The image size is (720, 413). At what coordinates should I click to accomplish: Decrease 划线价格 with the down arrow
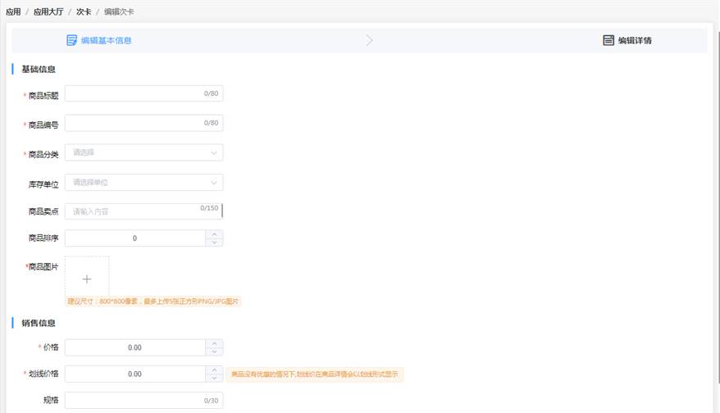tap(214, 379)
